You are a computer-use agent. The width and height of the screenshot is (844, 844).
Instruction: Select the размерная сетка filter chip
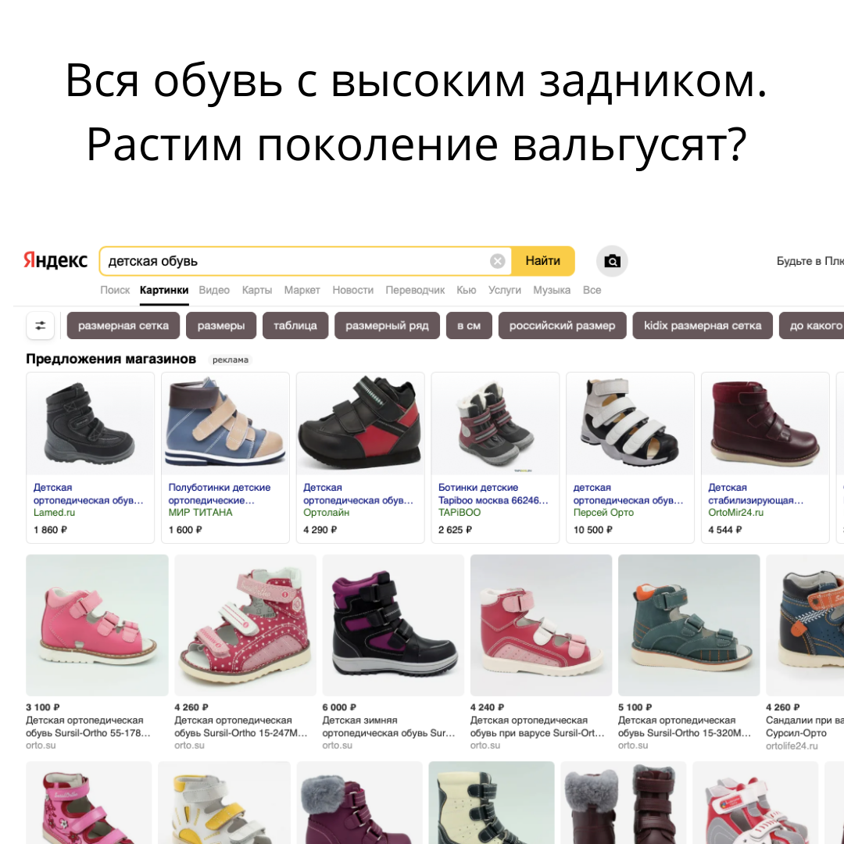click(x=123, y=326)
